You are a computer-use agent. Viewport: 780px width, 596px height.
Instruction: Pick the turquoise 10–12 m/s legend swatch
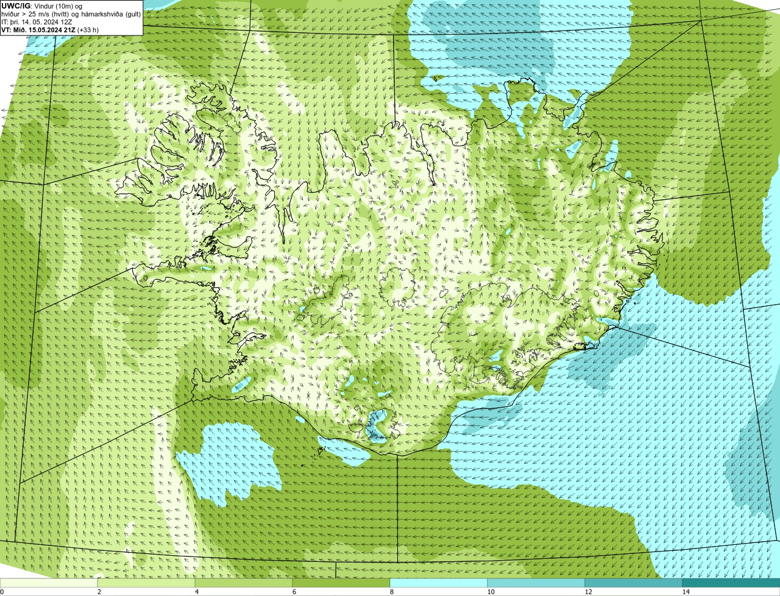click(536, 583)
